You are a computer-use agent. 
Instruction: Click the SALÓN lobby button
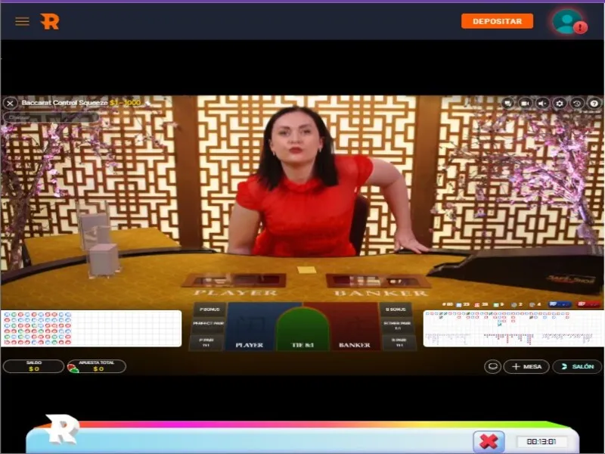click(577, 366)
